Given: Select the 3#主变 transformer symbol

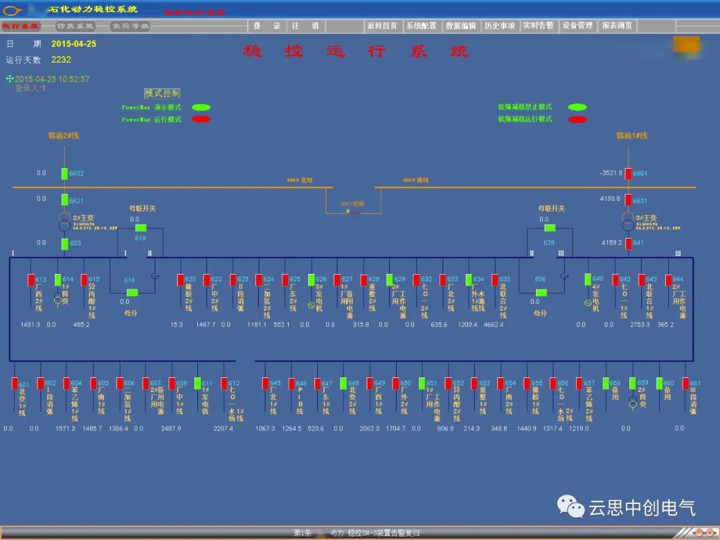Looking at the screenshot, I should coord(628,221).
